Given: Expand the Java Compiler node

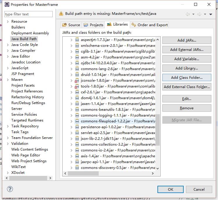Looking at the screenshot, I should [x=8, y=51].
